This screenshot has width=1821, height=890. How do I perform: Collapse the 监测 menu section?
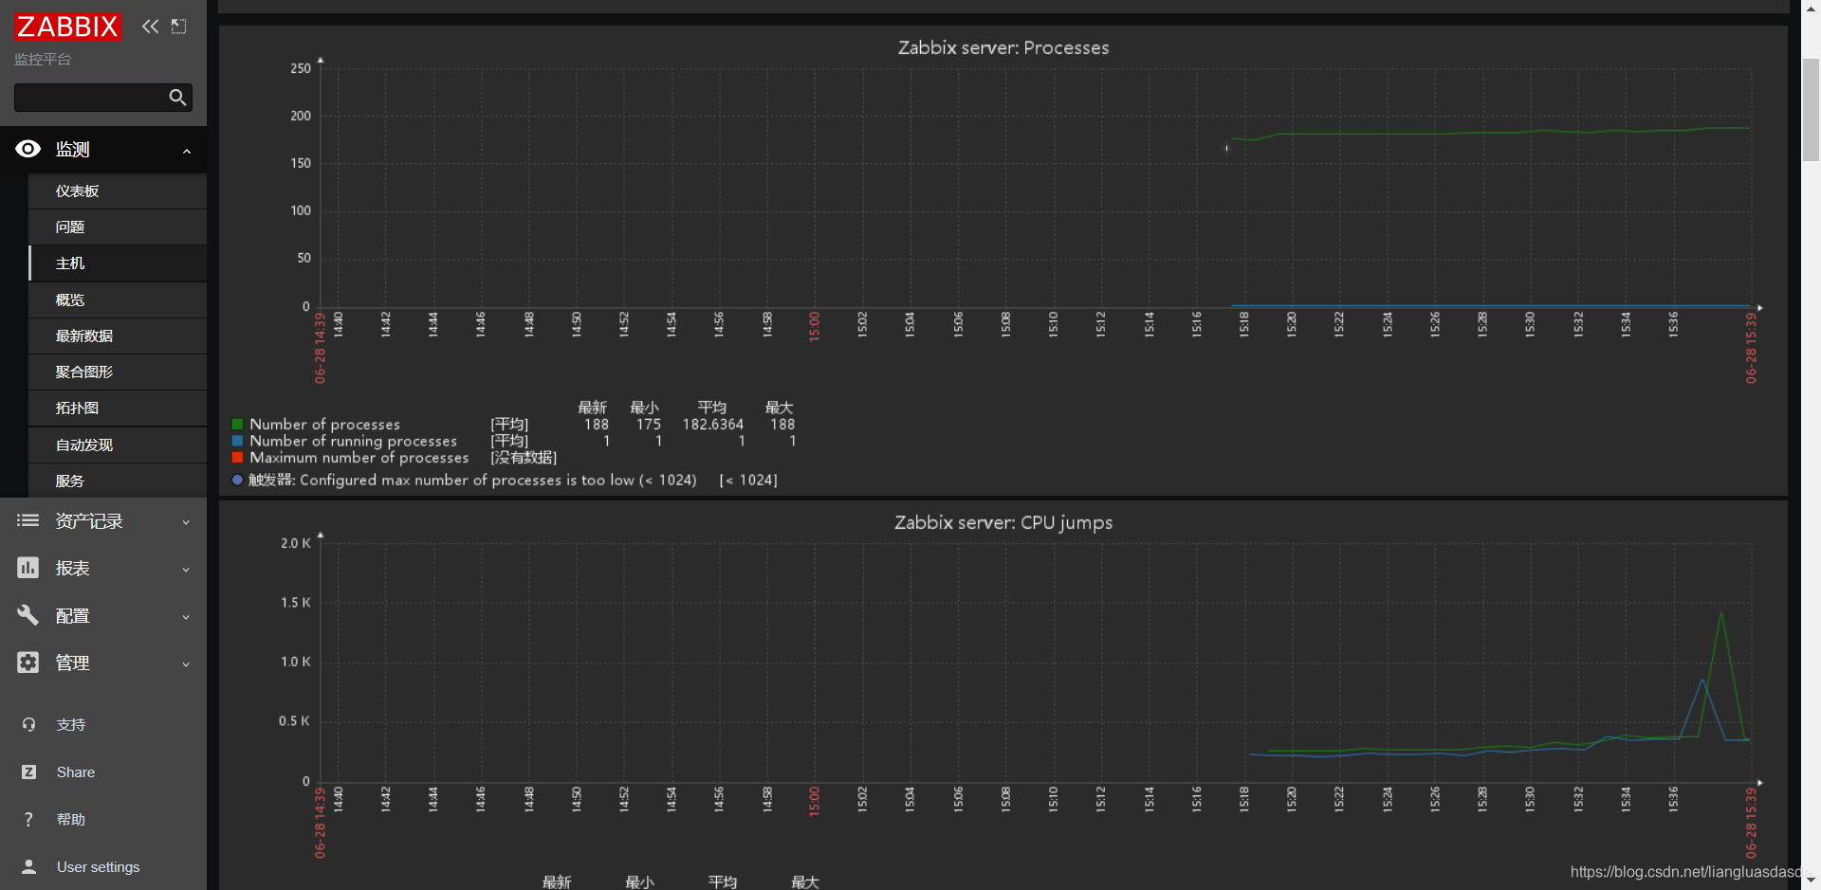186,151
